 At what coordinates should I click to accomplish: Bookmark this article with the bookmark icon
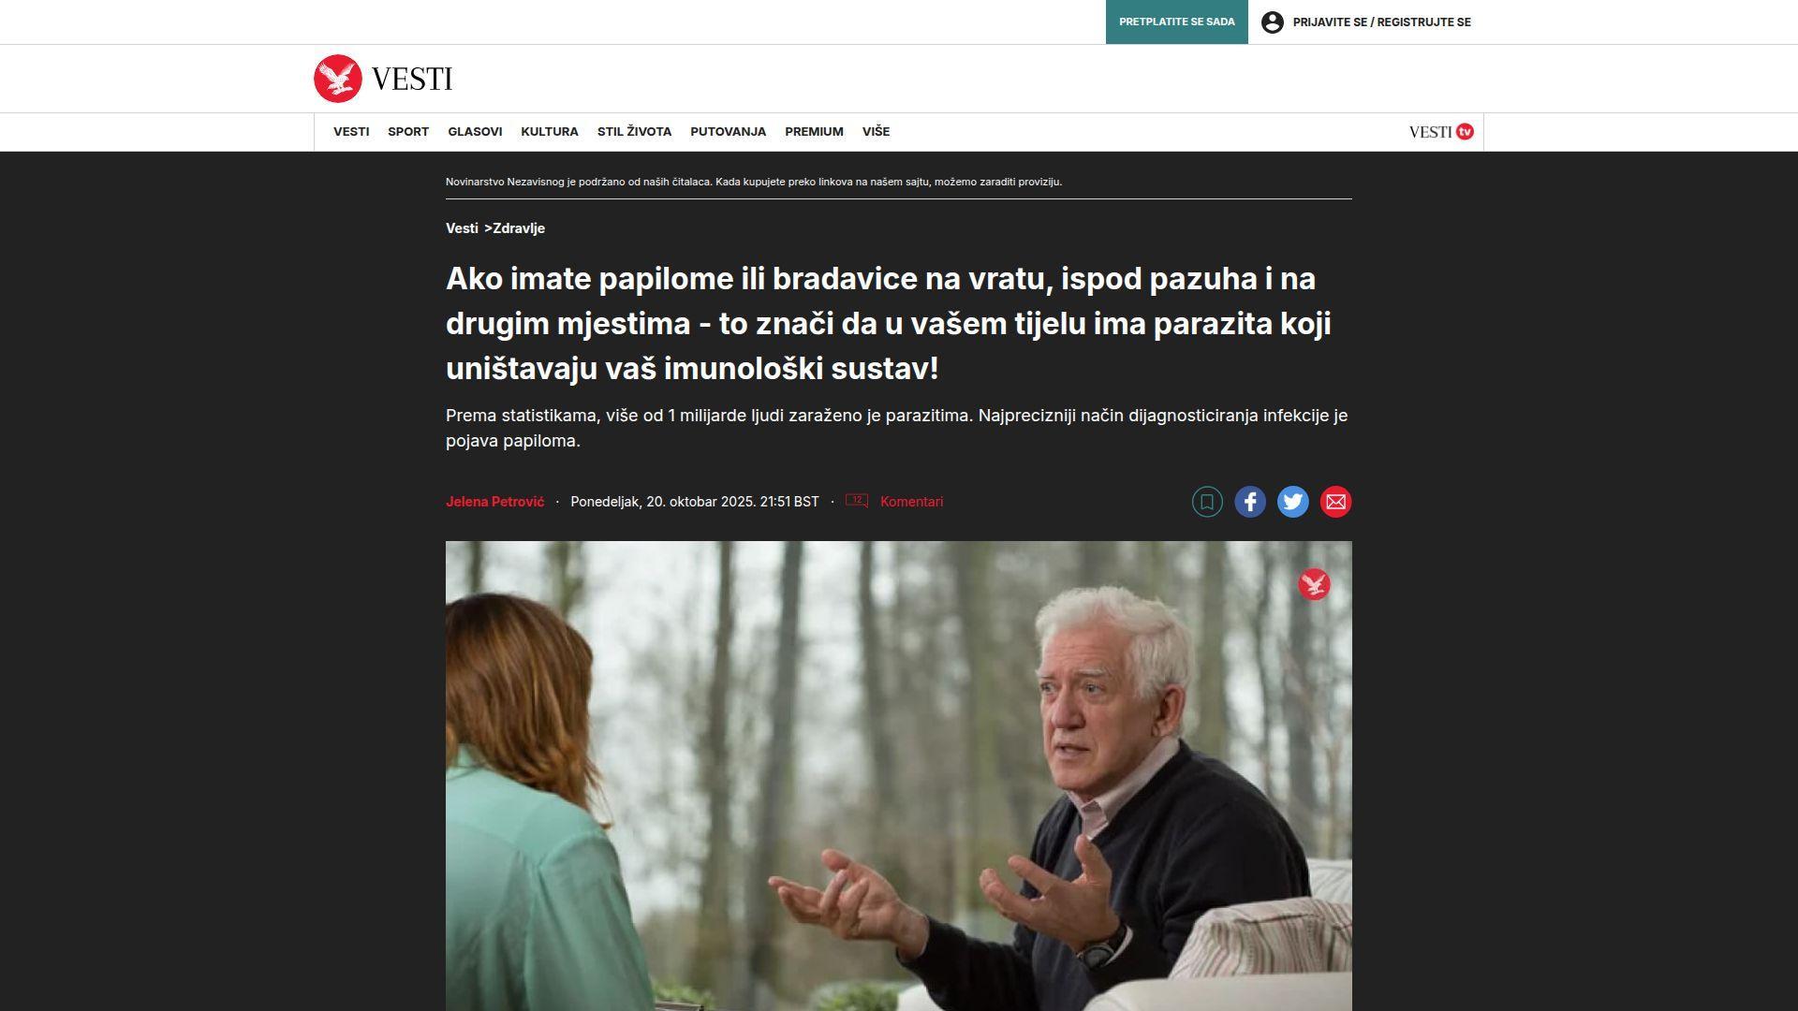point(1207,502)
